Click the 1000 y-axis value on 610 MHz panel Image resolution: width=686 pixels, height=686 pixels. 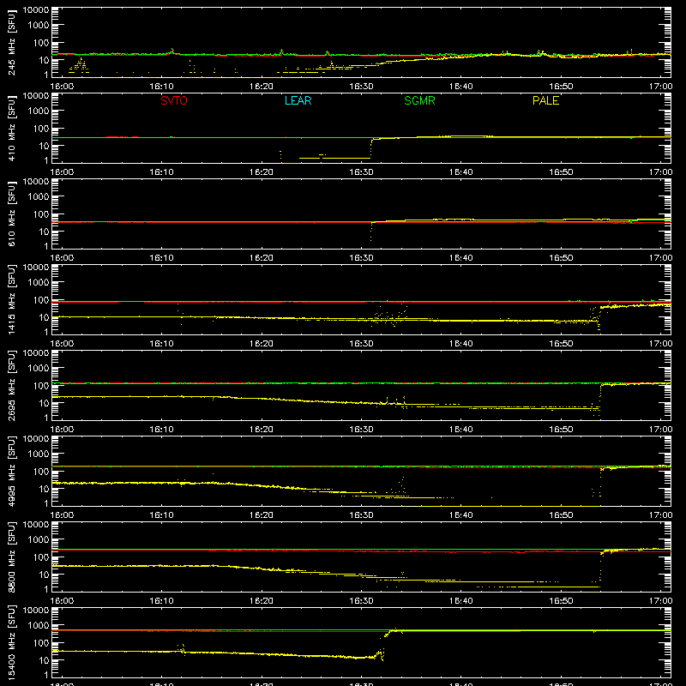[x=38, y=197]
